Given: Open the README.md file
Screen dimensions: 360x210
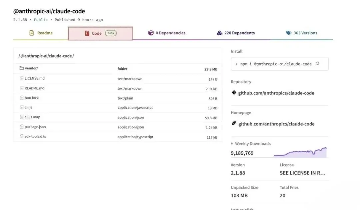Looking at the screenshot, I should click(34, 88).
